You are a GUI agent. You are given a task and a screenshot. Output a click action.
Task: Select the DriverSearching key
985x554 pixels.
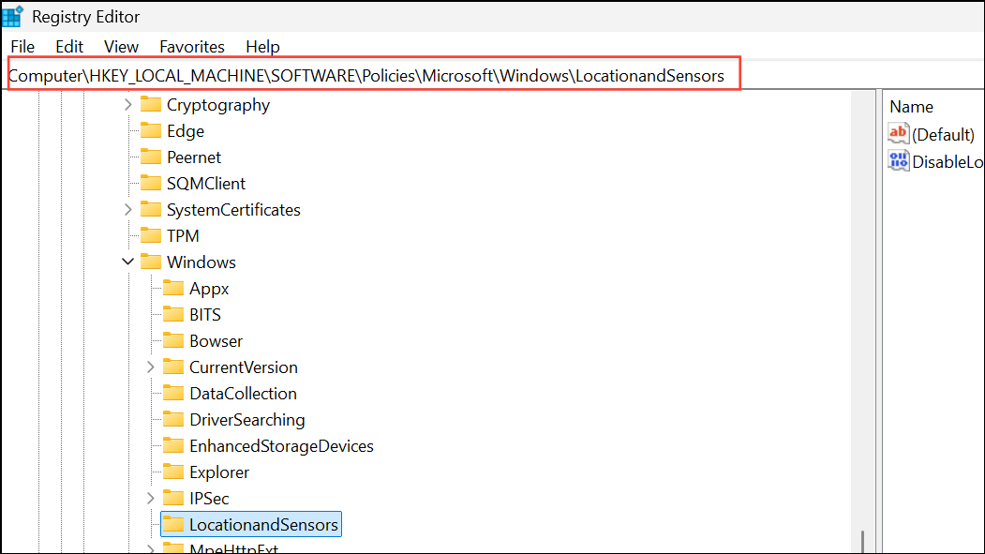click(246, 420)
